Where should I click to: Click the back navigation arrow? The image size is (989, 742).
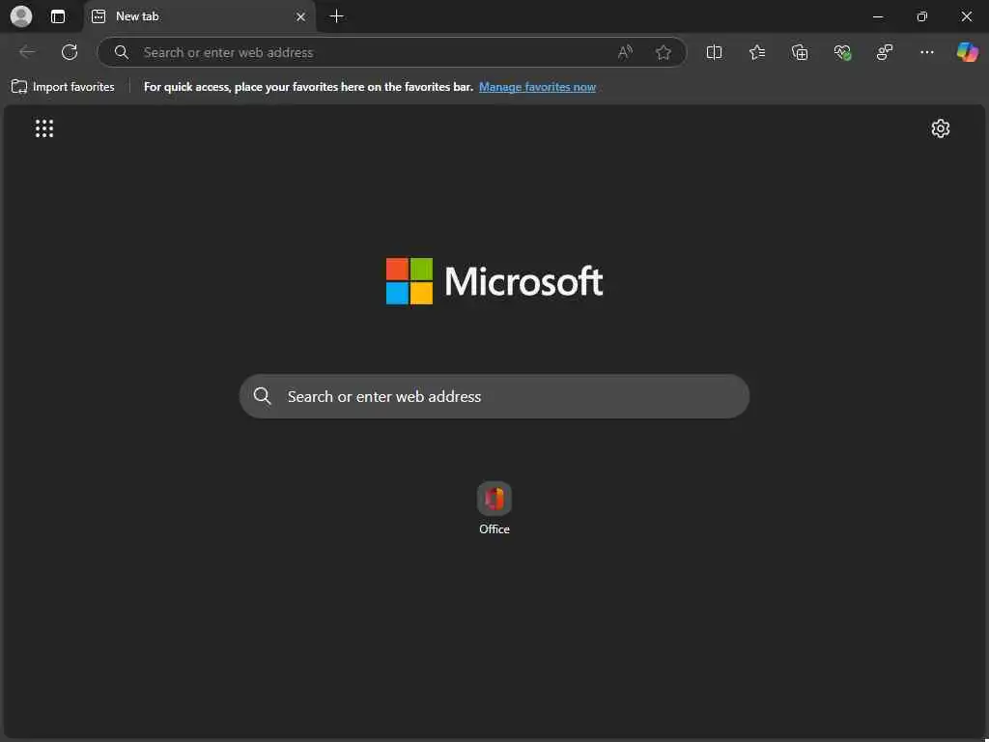coord(27,52)
